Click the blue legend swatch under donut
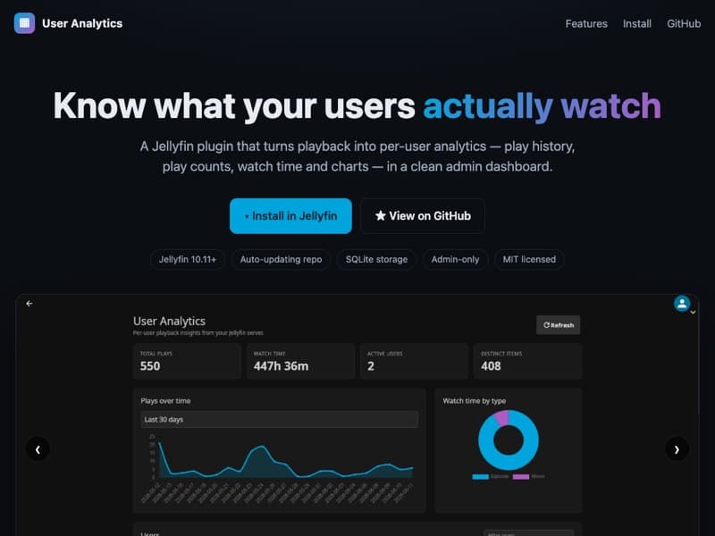715x536 pixels. point(481,477)
